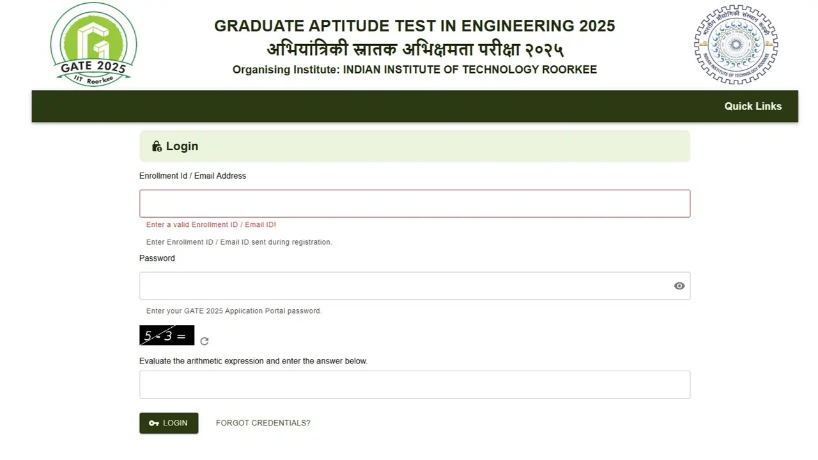Click the Enrollment Id / Email Address label
This screenshot has width=818, height=460.
click(x=192, y=176)
